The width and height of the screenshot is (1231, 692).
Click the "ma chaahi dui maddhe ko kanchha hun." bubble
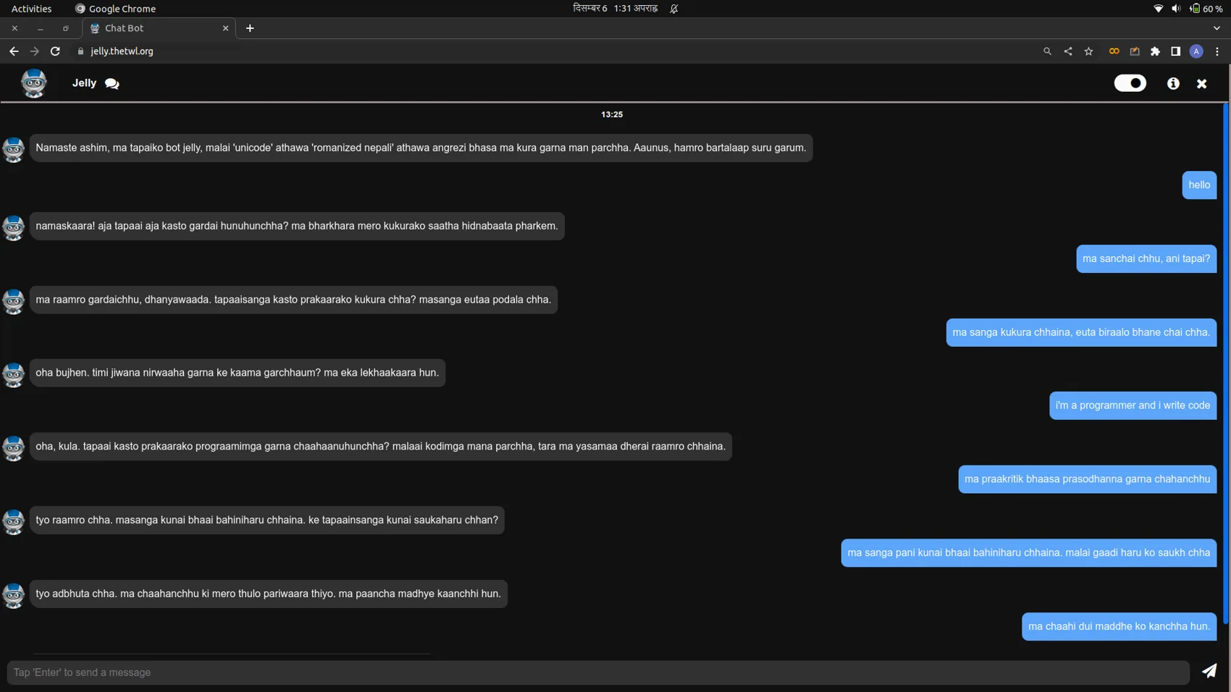click(x=1119, y=626)
